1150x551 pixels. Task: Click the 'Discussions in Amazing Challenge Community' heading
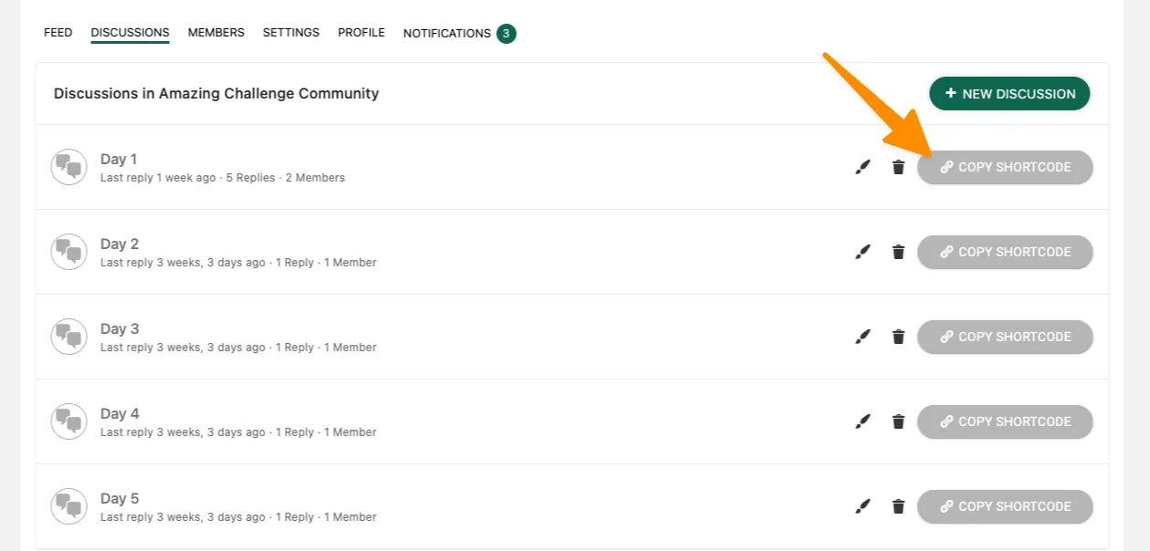click(x=216, y=93)
